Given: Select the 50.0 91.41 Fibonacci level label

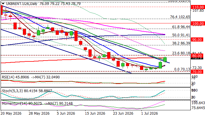Looking at the screenshot, I should pos(181,35).
